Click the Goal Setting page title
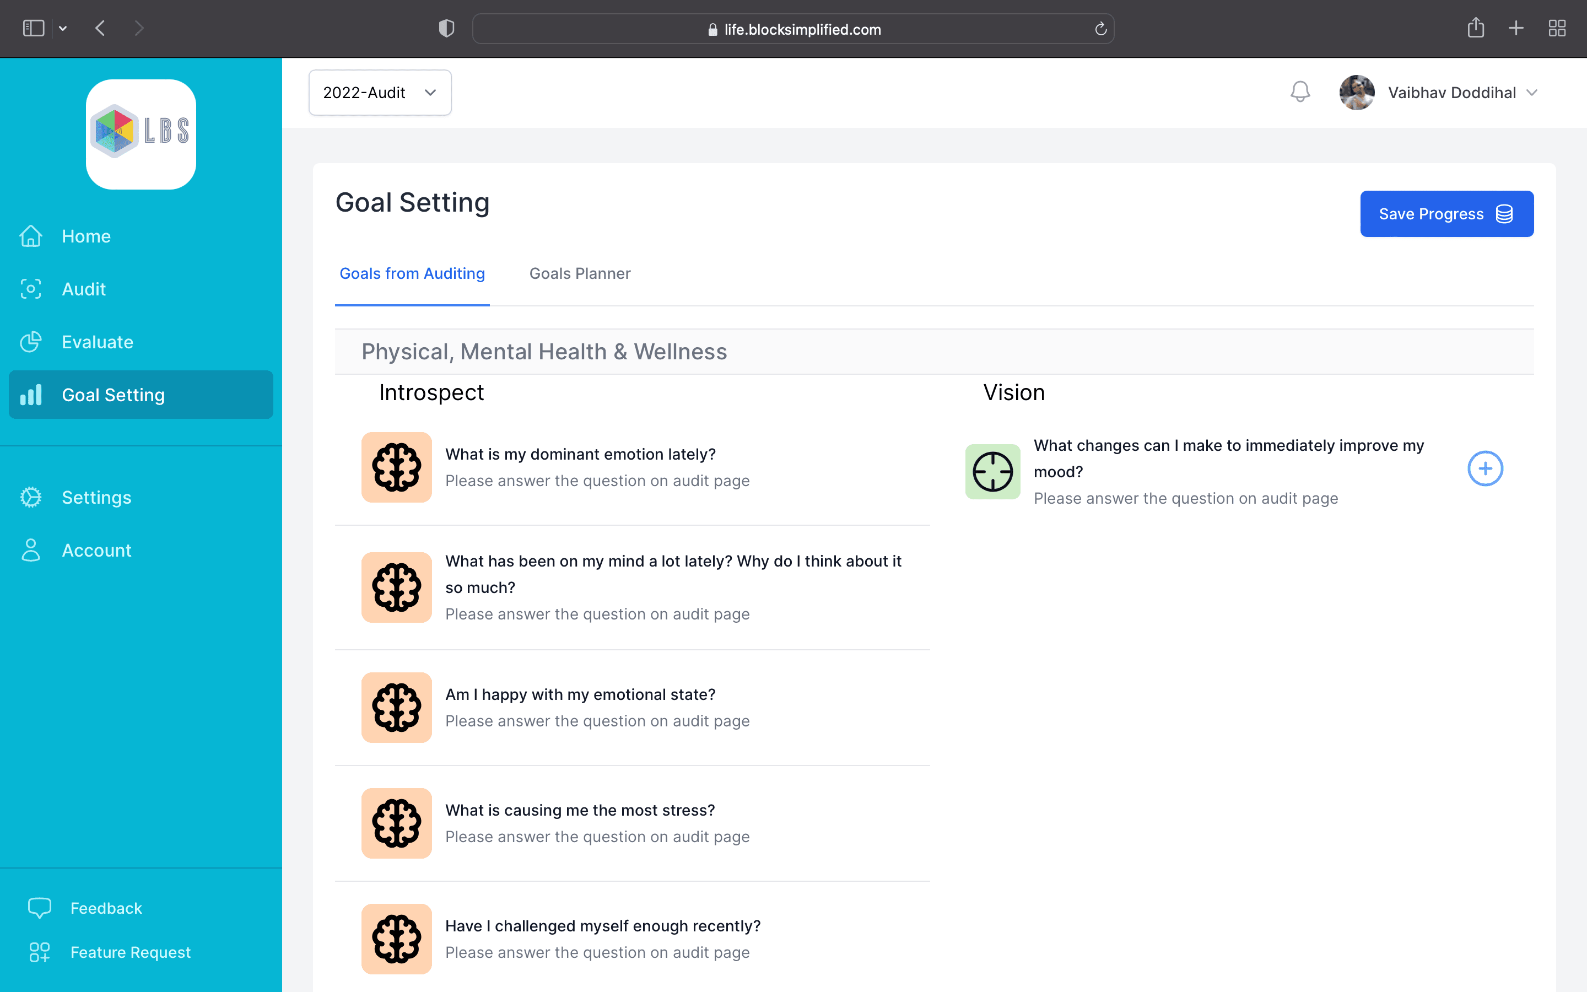This screenshot has width=1587, height=992. tap(413, 202)
